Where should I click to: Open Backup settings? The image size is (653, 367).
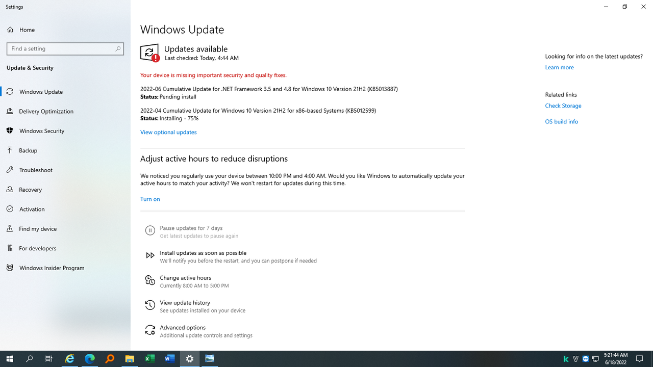point(65,150)
